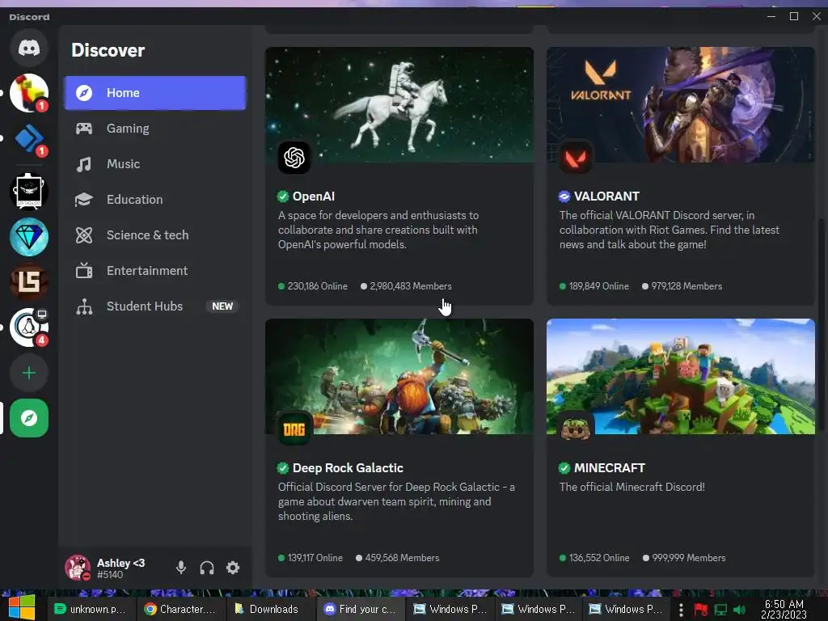Open the Roblox server with 1 notification
The height and width of the screenshot is (621, 828).
[x=29, y=93]
